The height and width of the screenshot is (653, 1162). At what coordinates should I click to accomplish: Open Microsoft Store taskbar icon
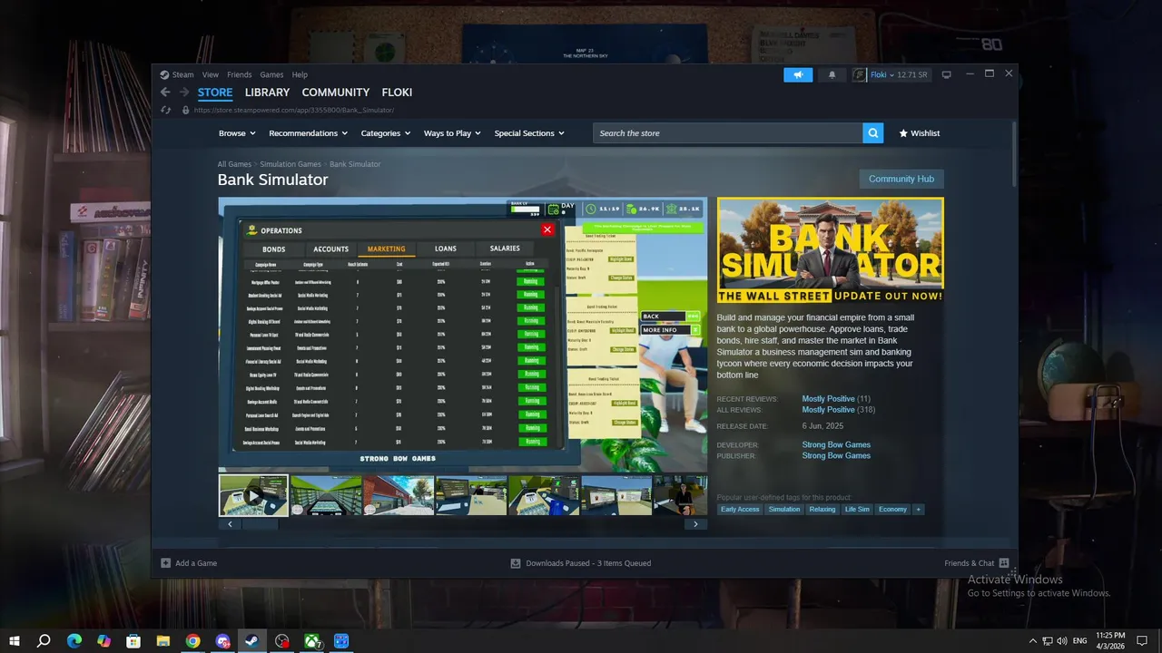133,641
